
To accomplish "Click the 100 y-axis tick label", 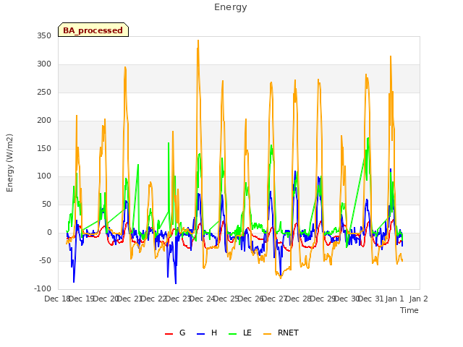I will click(x=44, y=176).
